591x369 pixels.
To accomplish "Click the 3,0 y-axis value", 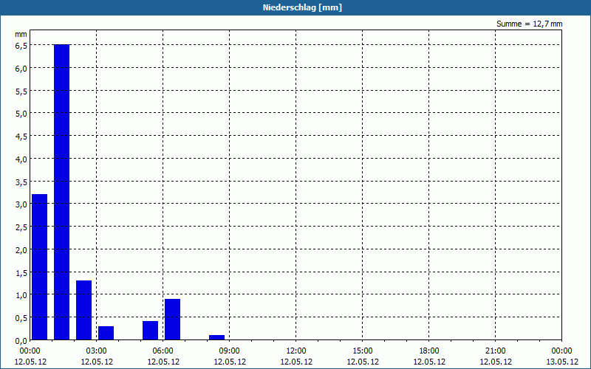I will (21, 204).
